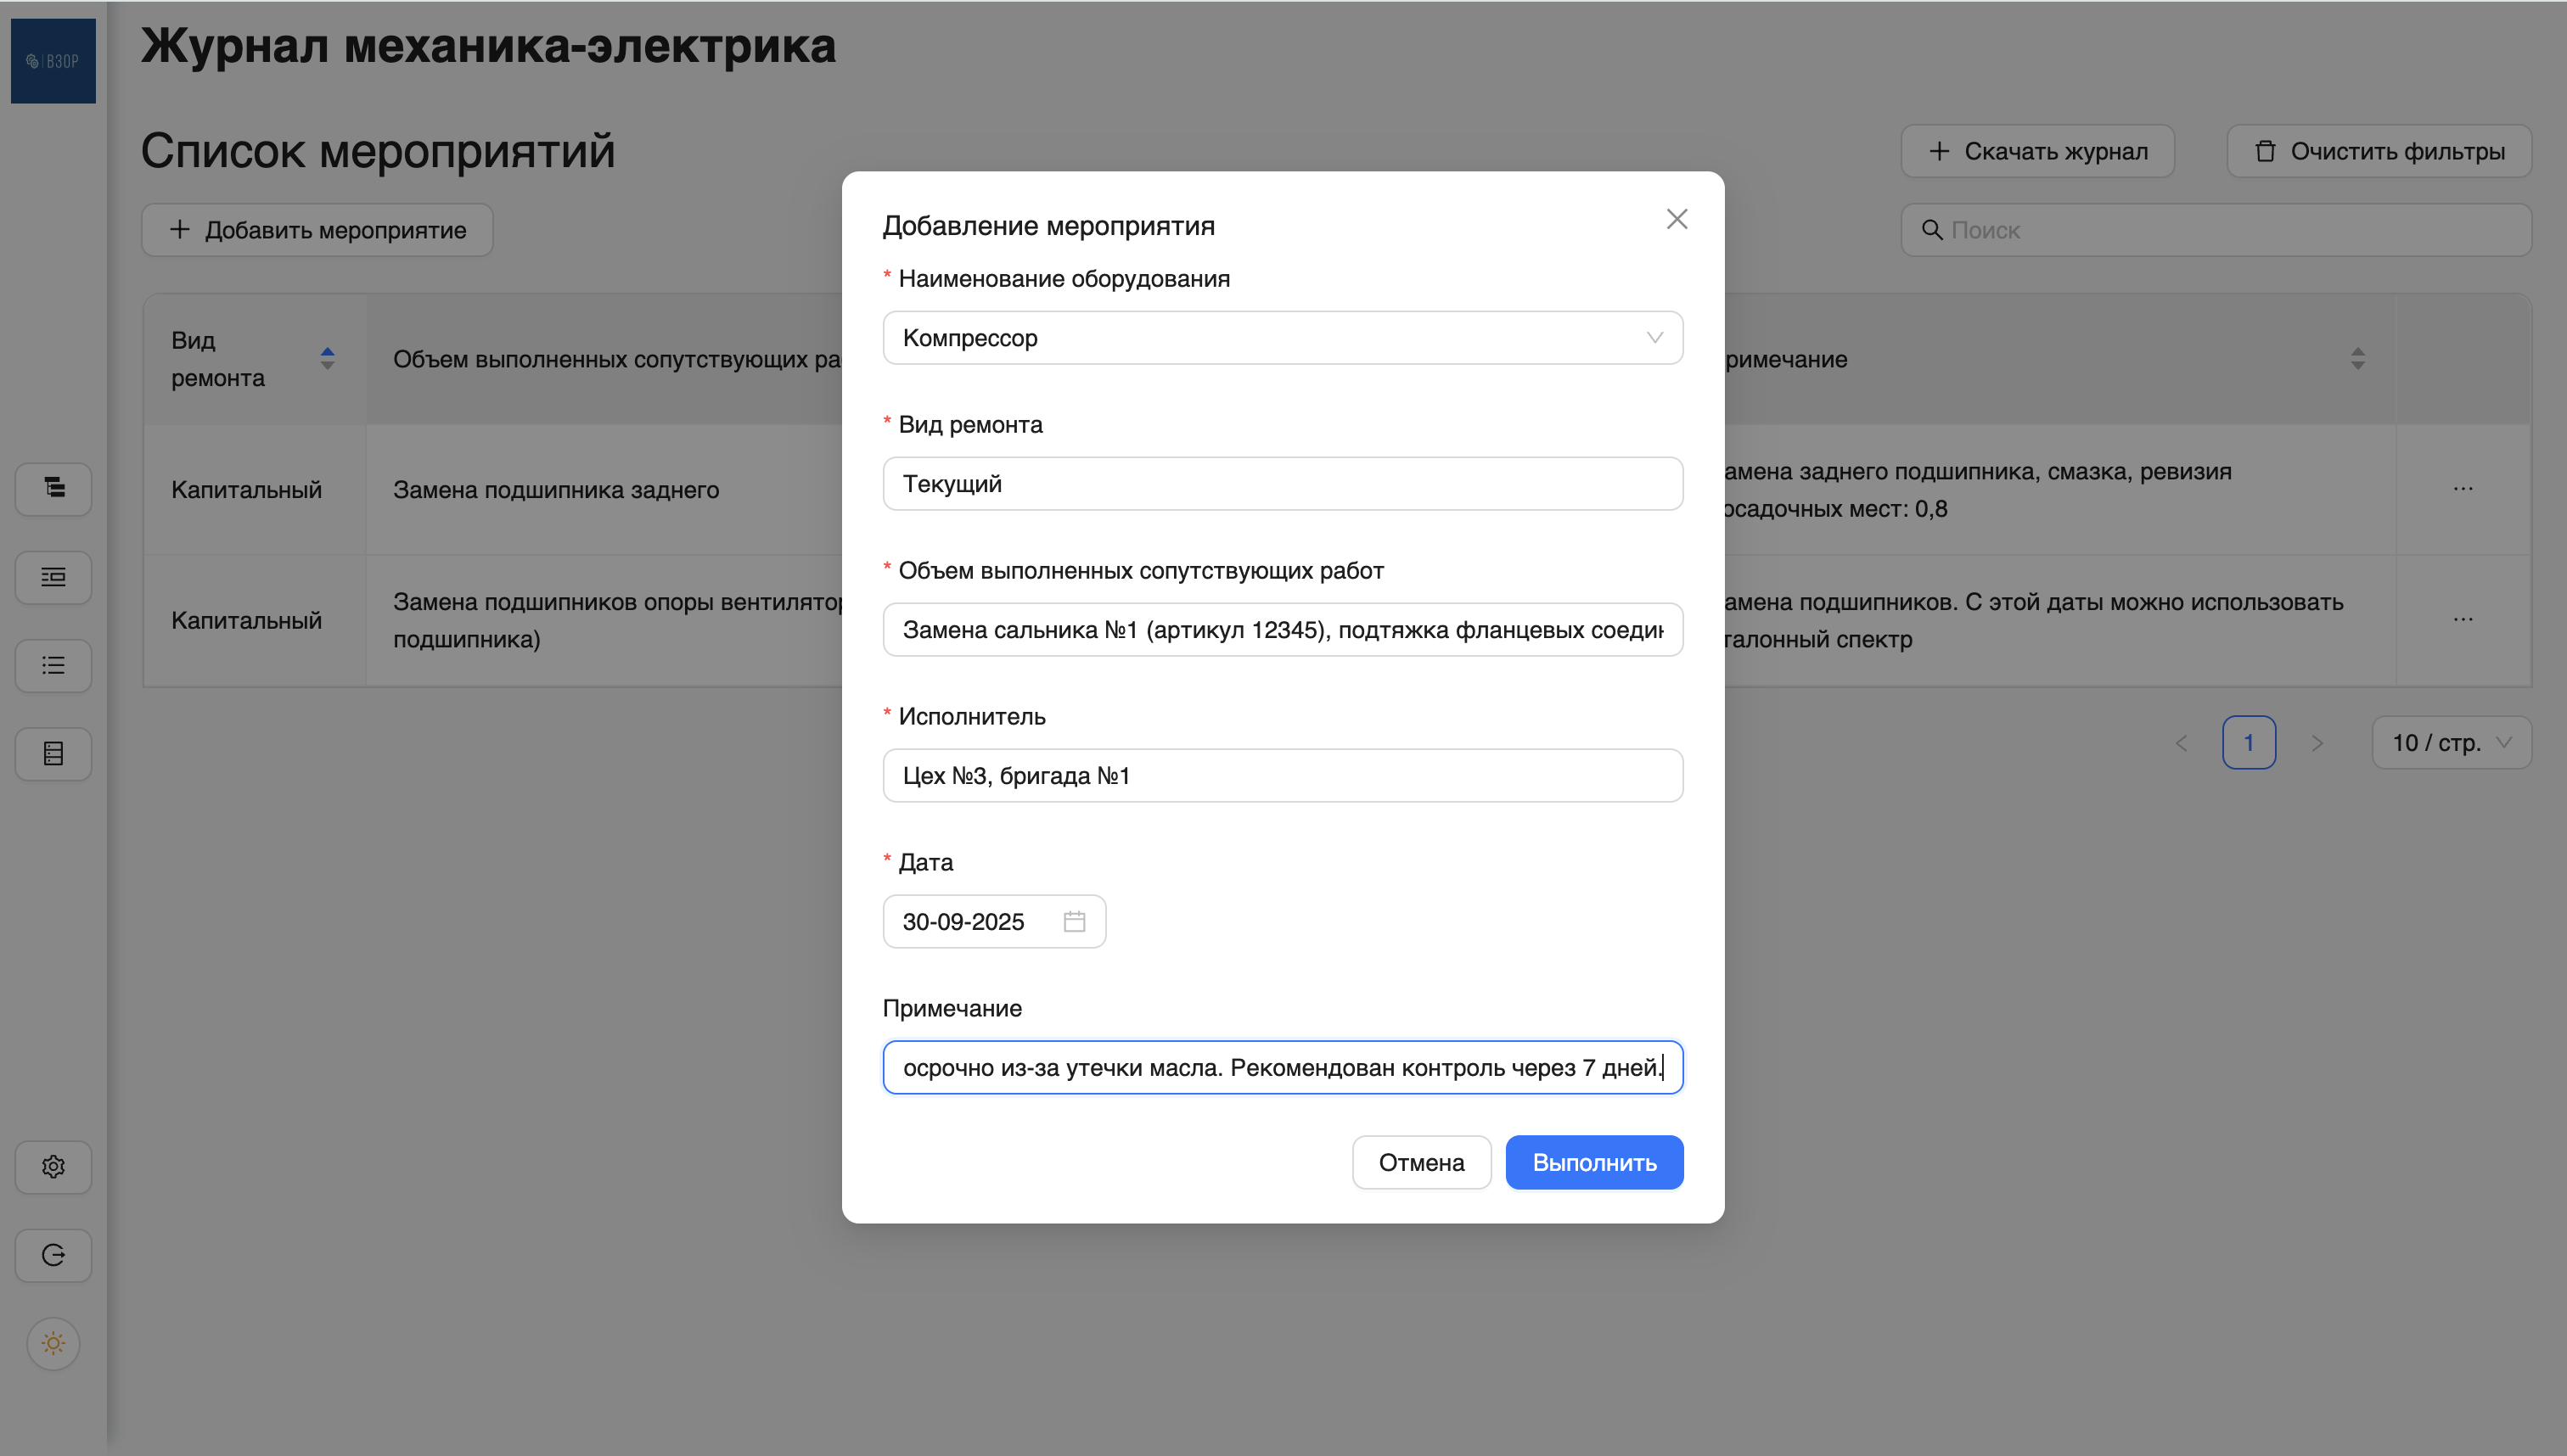Toggle sorting on the Примечание column

coord(2357,358)
